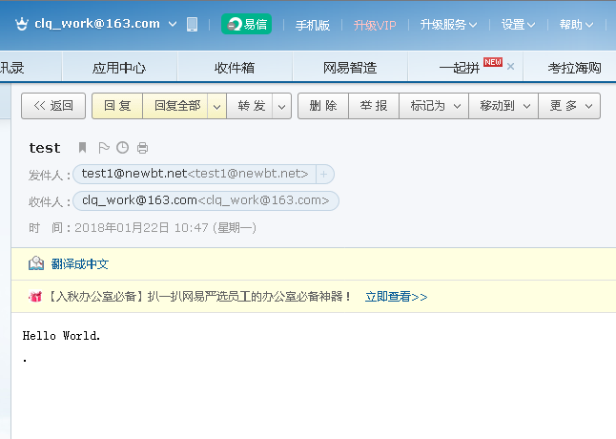The height and width of the screenshot is (439, 616).
Task: Add sender test1@newbt.net with plus icon
Action: pyautogui.click(x=323, y=174)
